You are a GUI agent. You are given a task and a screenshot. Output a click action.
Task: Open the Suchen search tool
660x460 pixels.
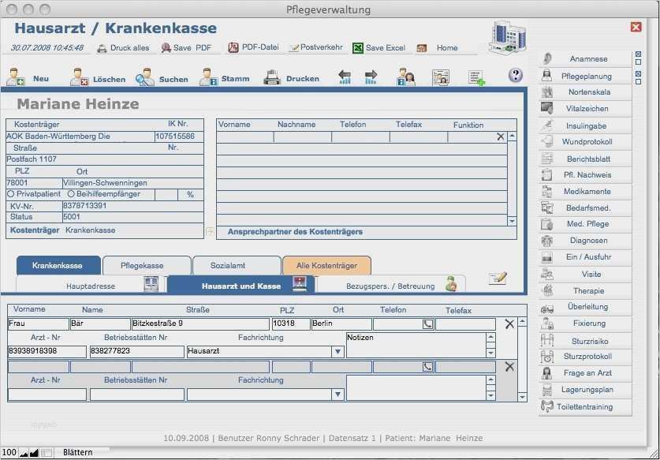[145, 77]
